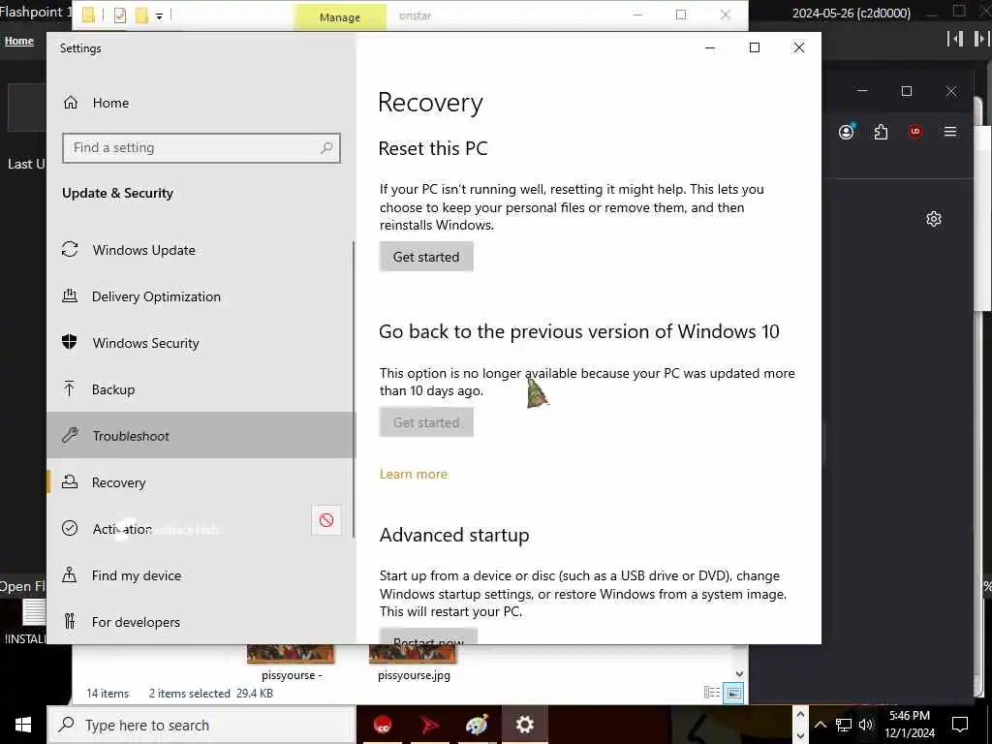The width and height of the screenshot is (992, 744).
Task: Select Windows Security in sidebar
Action: coord(201,343)
